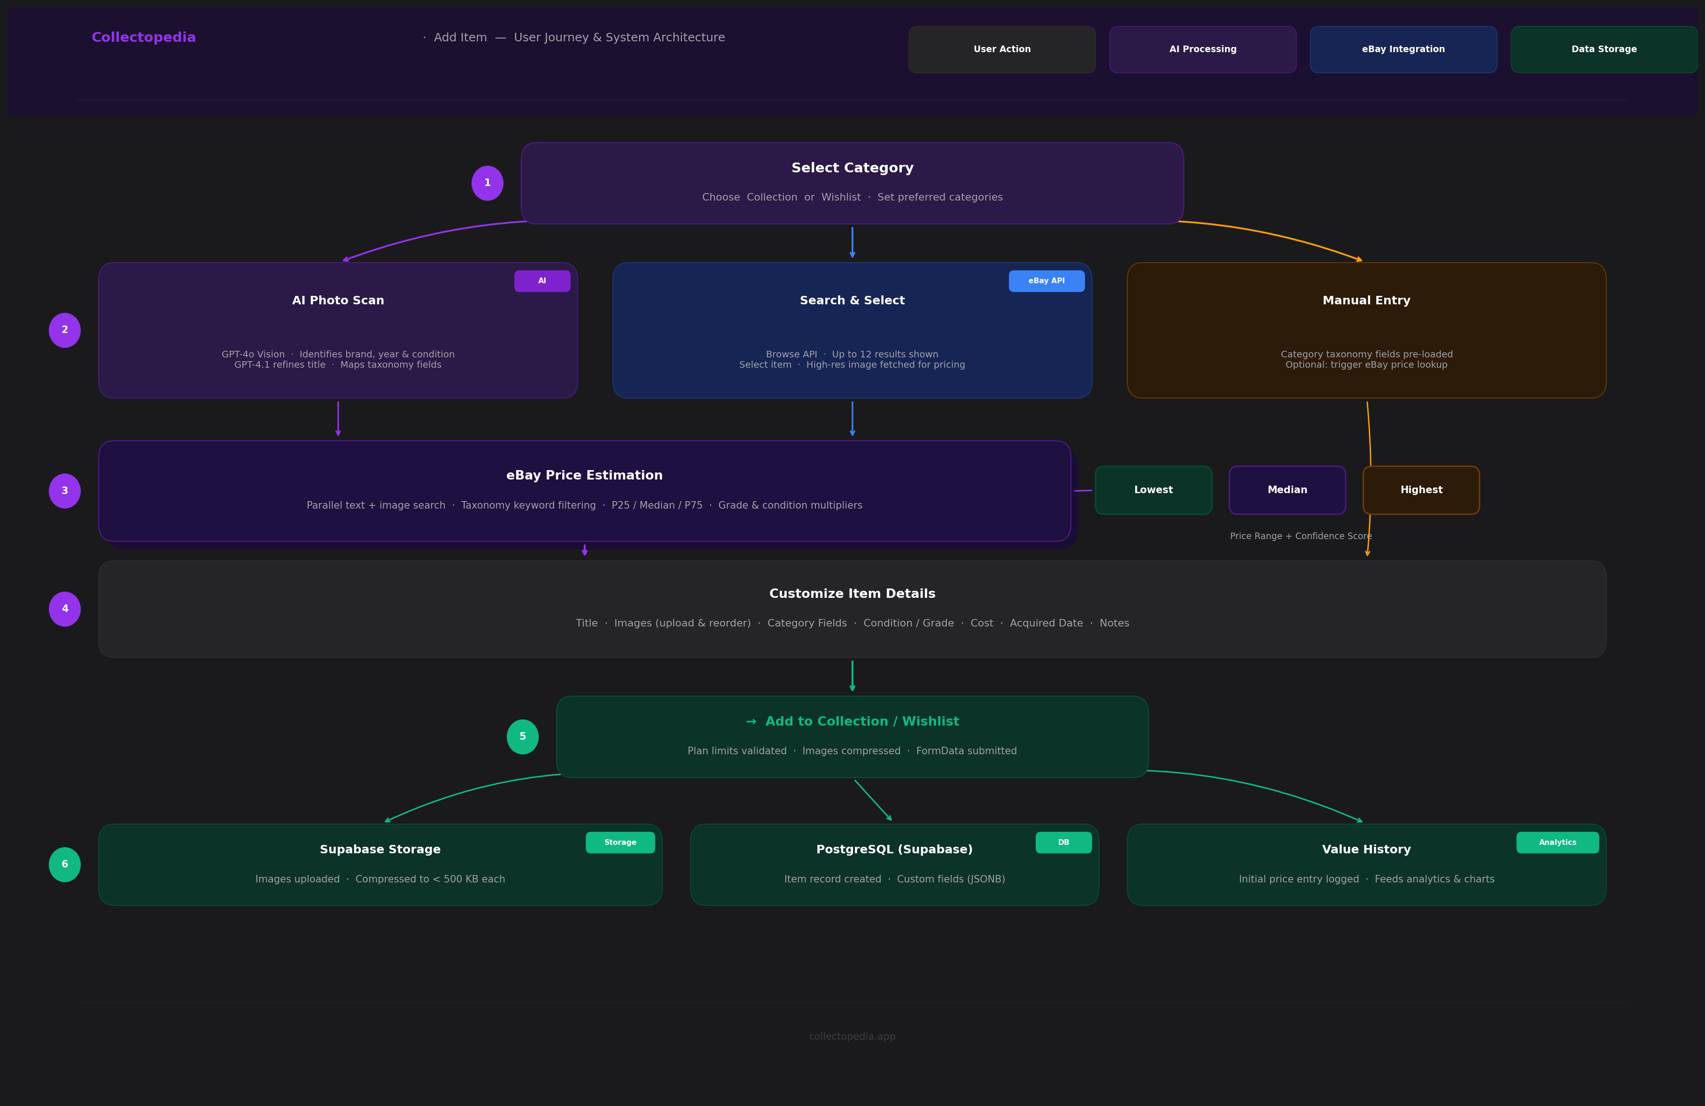Image resolution: width=1705 pixels, height=1106 pixels.
Task: Click the AI badge on AI Photo Scan
Action: tap(542, 281)
